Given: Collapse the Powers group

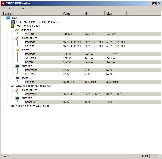Looking at the screenshot, I should [x=13, y=50].
